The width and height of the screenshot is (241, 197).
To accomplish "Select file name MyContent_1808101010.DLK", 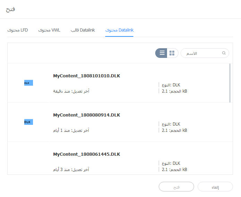I will point(86,76).
